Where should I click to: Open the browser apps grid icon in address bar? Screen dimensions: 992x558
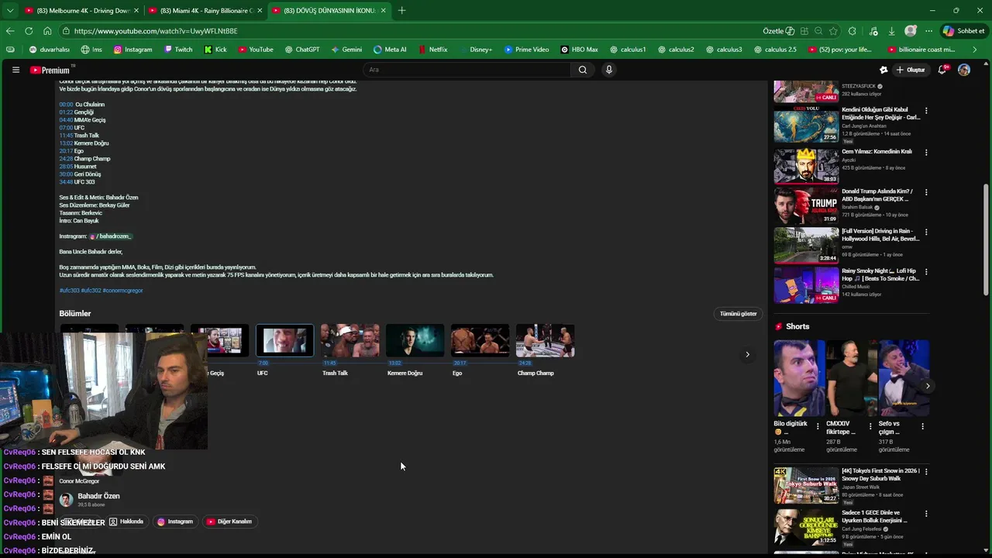(804, 31)
